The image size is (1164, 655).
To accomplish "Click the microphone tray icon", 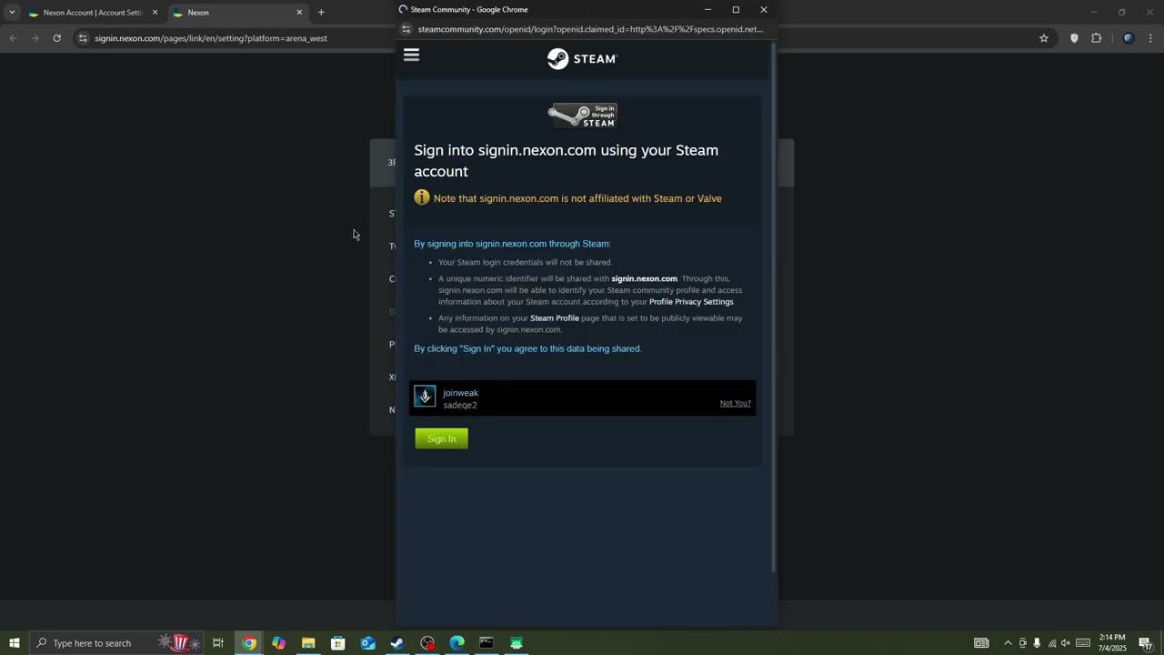I will 1037,643.
